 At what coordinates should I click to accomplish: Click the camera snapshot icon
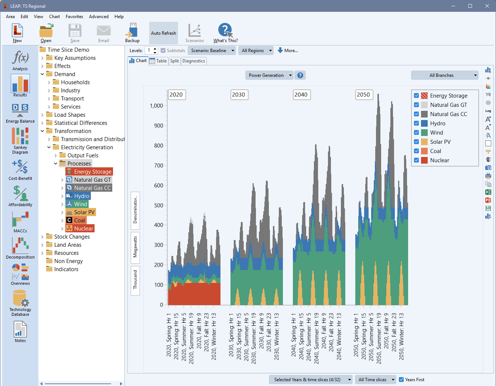point(488,168)
